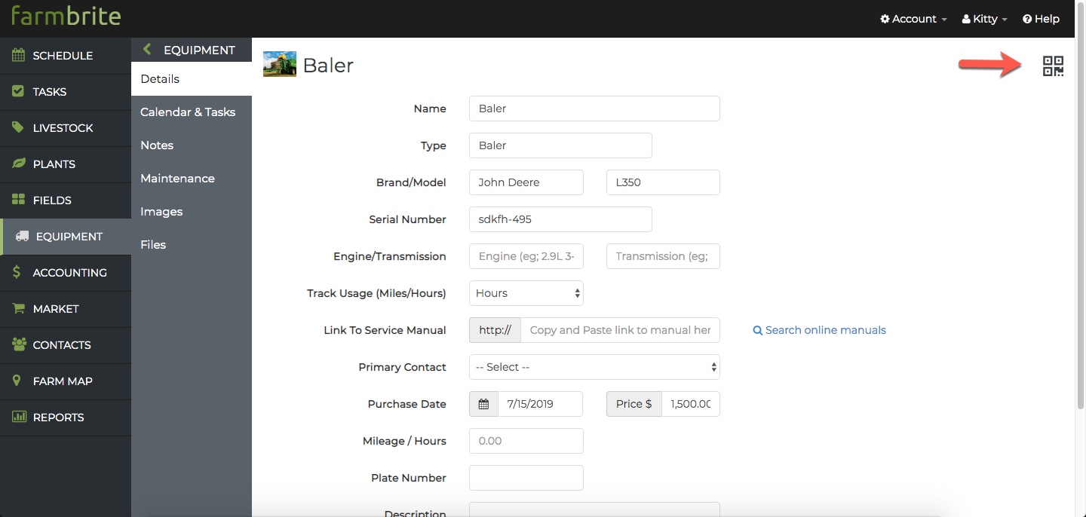Click the Schedule calendar icon in sidebar

pyautogui.click(x=18, y=55)
